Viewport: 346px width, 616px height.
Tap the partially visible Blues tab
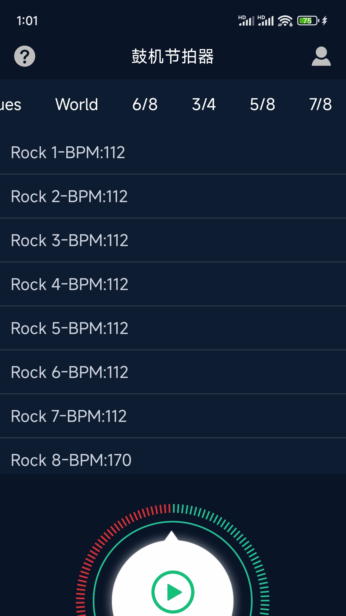(10, 105)
